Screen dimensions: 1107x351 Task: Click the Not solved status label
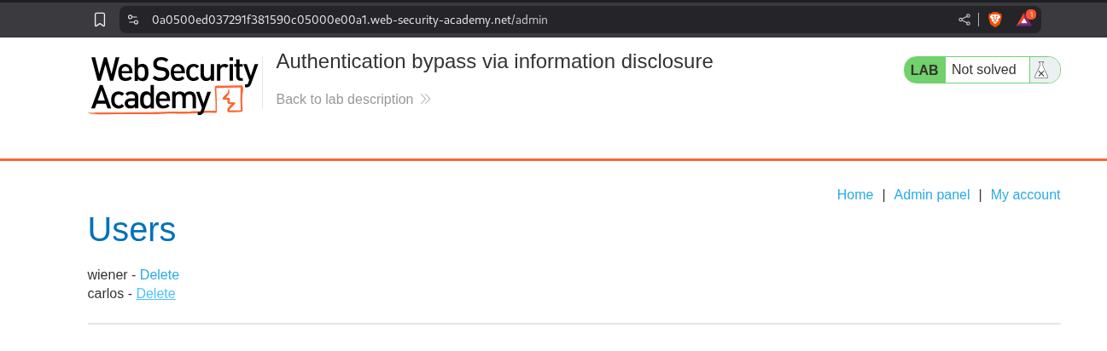pyautogui.click(x=983, y=71)
